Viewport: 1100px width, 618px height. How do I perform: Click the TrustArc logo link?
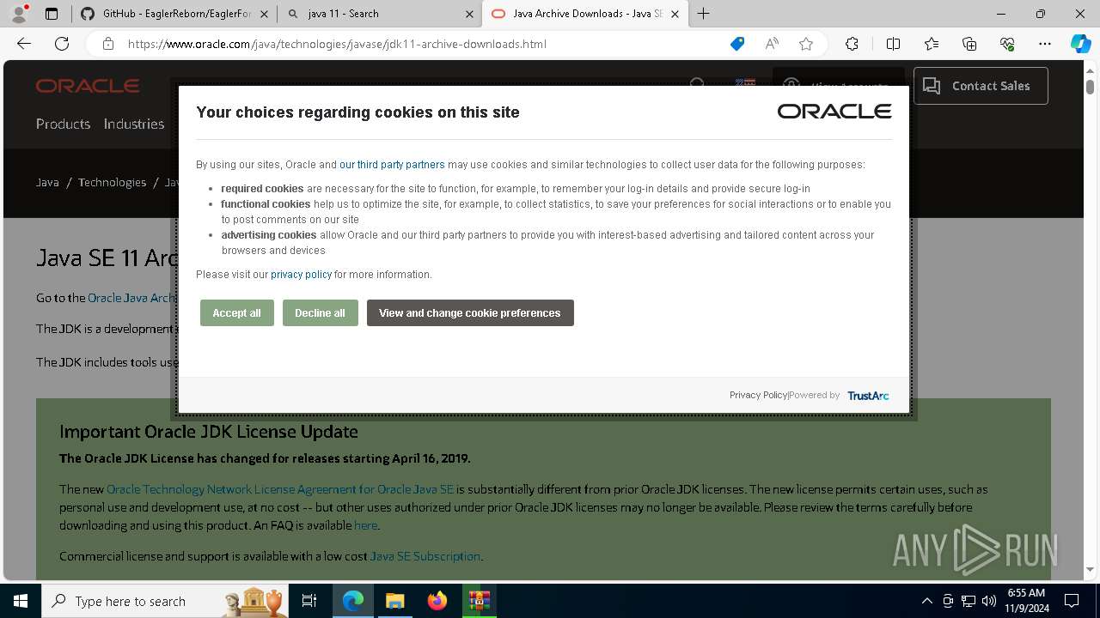[868, 396]
